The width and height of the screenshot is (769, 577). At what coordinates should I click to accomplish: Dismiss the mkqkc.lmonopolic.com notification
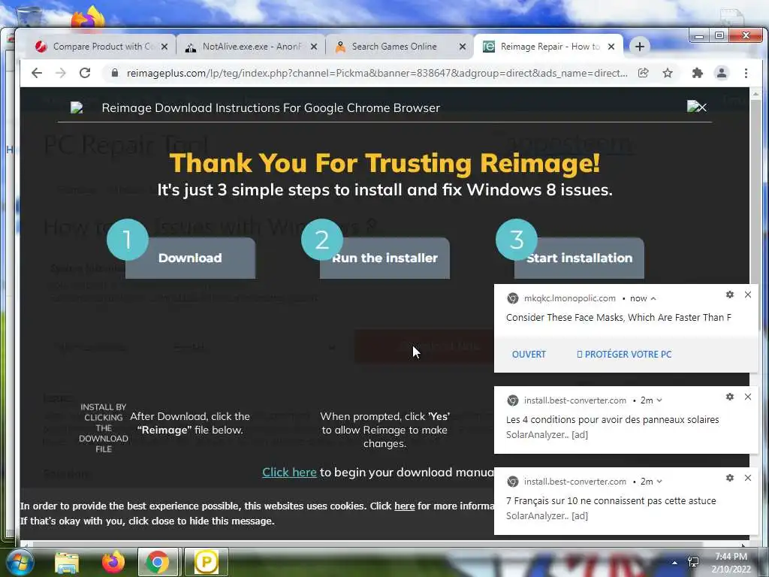point(748,295)
